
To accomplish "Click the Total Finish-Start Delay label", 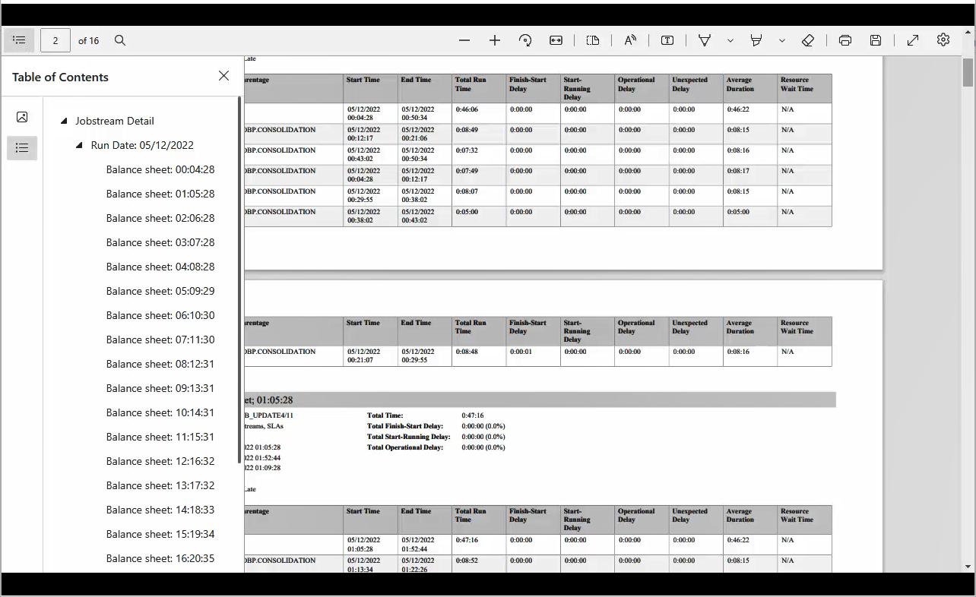I will 404,426.
